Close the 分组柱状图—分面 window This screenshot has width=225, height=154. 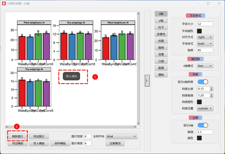219,3
